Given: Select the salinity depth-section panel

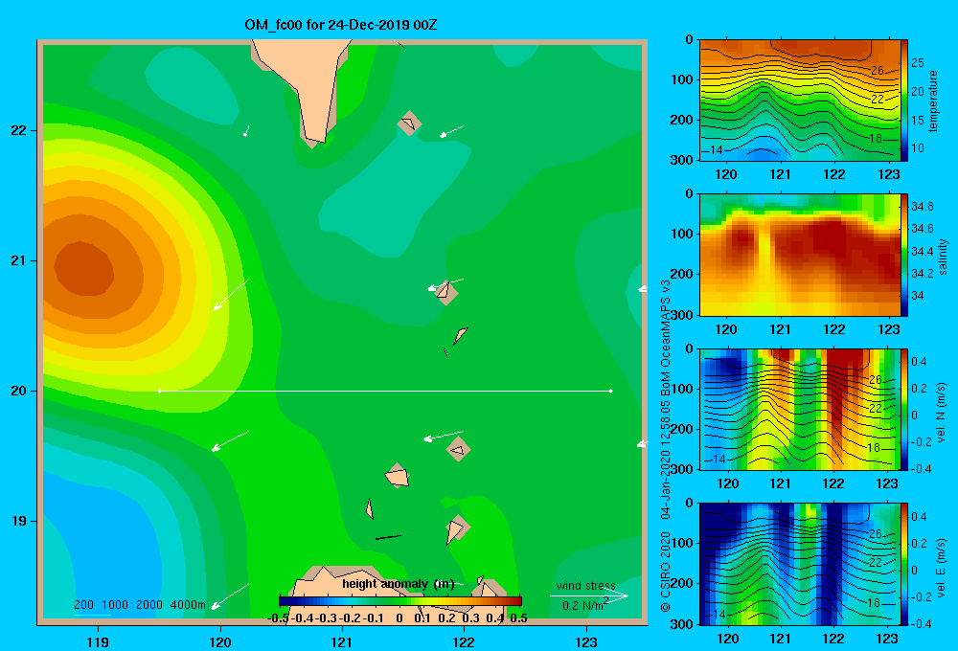Looking at the screenshot, I should coord(799,255).
